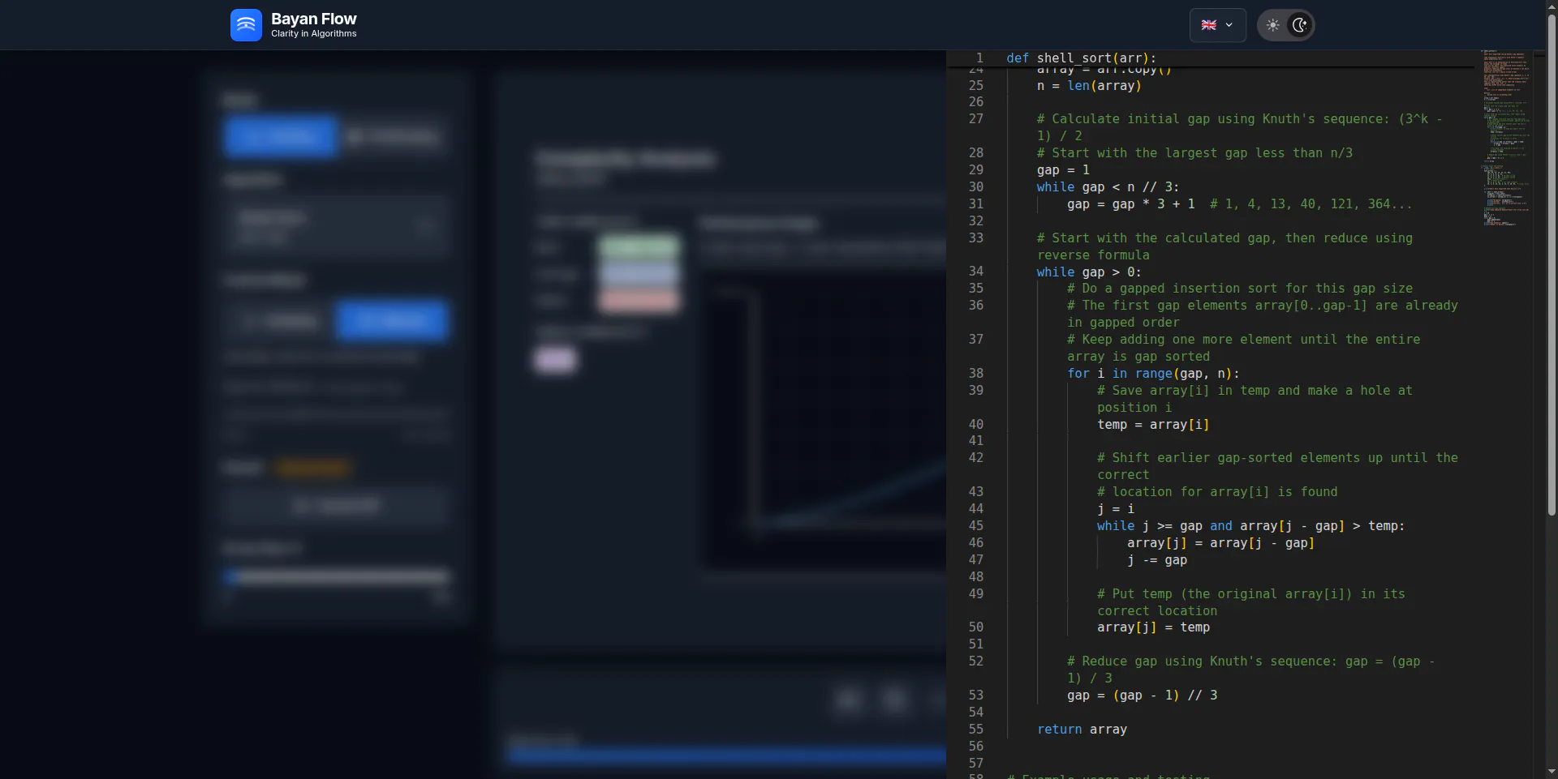Viewport: 1558px width, 779px height.
Task: Click comment Reduce gap using Knuth's sequence
Action: [1250, 670]
